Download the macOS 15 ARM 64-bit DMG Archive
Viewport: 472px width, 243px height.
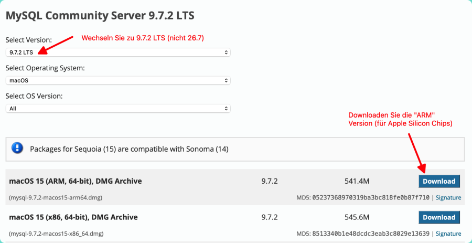tap(439, 181)
